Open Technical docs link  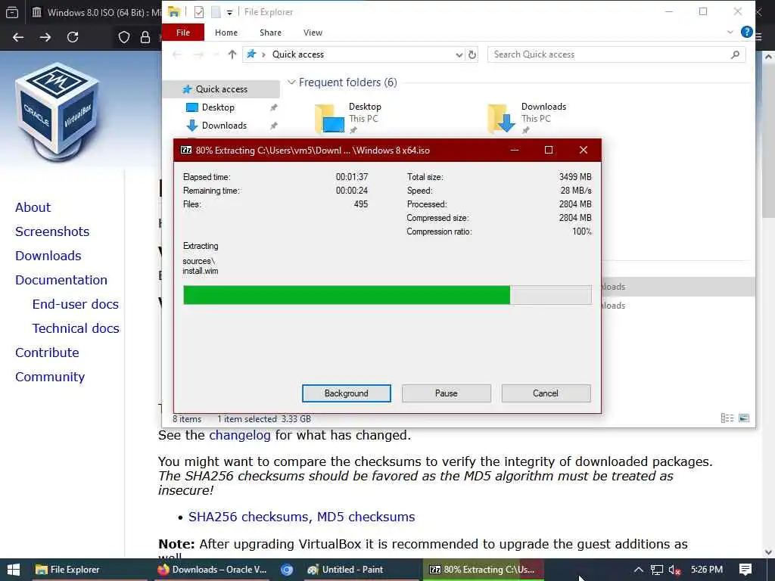pos(76,328)
